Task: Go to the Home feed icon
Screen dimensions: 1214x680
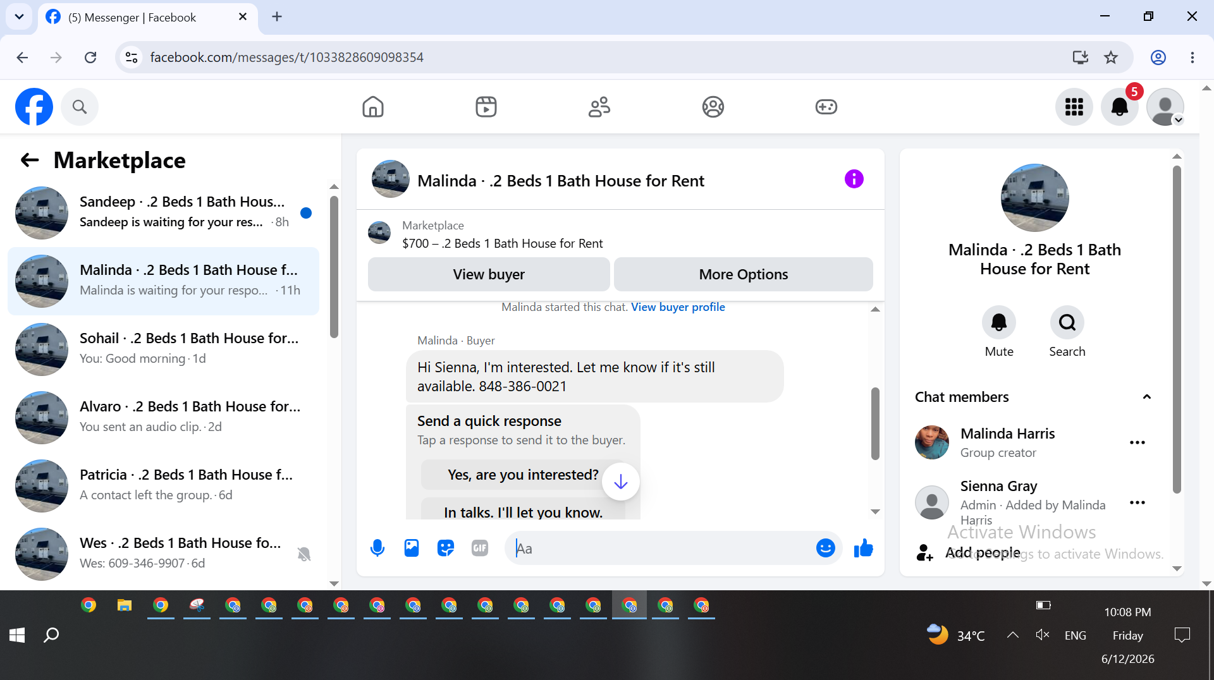Action: pos(373,107)
